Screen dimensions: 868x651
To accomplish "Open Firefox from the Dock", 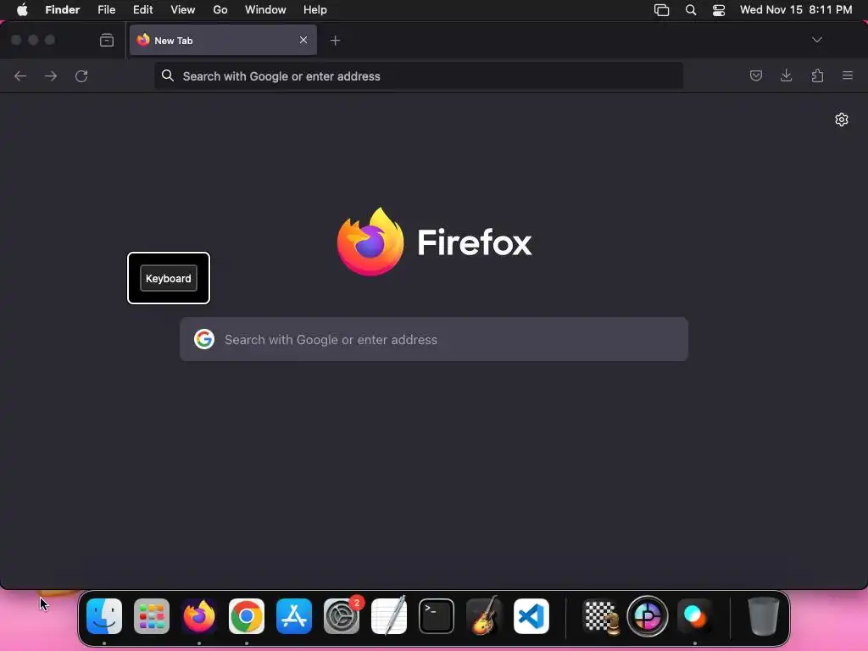I will pos(199,616).
